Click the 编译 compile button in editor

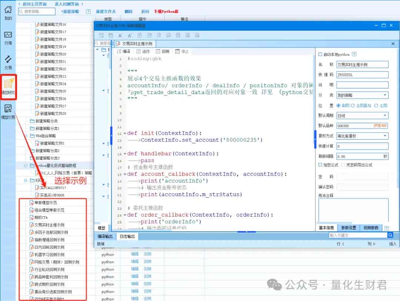[x=123, y=51]
